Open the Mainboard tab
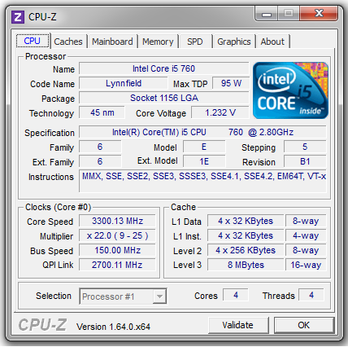This screenshot has height=347, width=348. click(112, 42)
